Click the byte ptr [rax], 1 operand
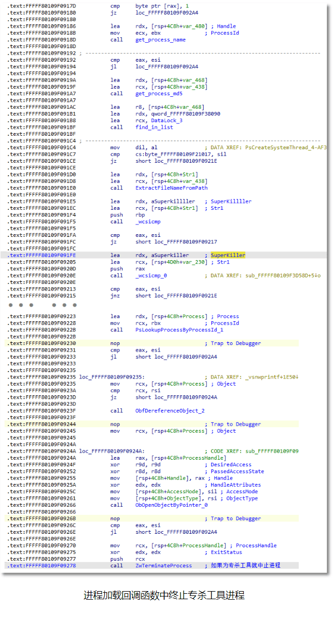The width and height of the screenshot is (336, 623). pyautogui.click(x=162, y=6)
